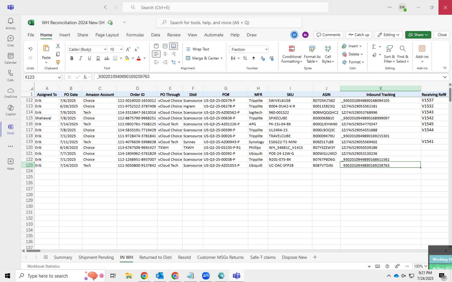Viewport: 452px width, 282px height.
Task: Open the font name Calibri dropdown
Action: pyautogui.click(x=105, y=50)
